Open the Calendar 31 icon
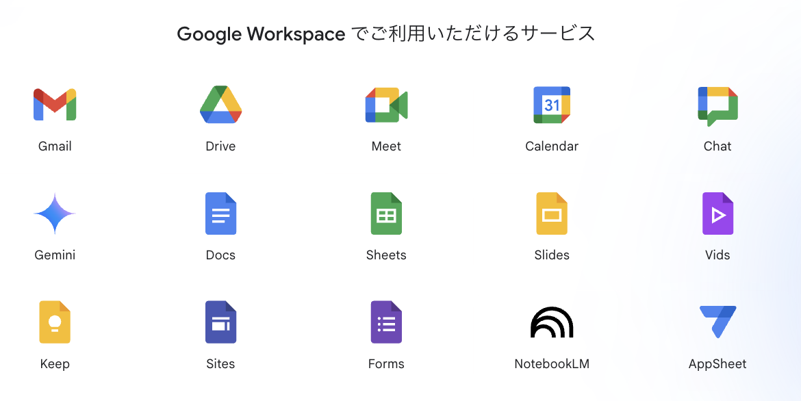 pos(552,105)
